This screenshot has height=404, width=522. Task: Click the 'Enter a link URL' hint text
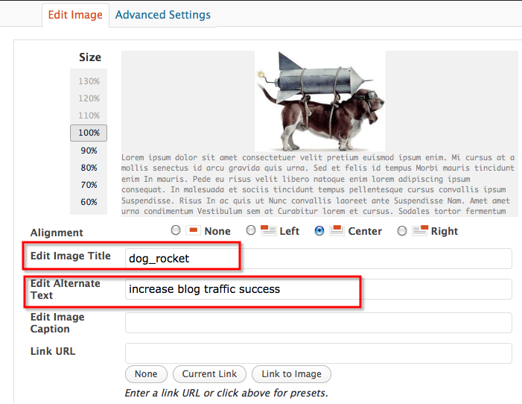pos(226,393)
